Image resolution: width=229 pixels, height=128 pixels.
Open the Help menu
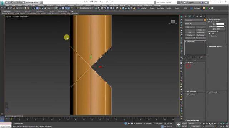coord(128,5)
